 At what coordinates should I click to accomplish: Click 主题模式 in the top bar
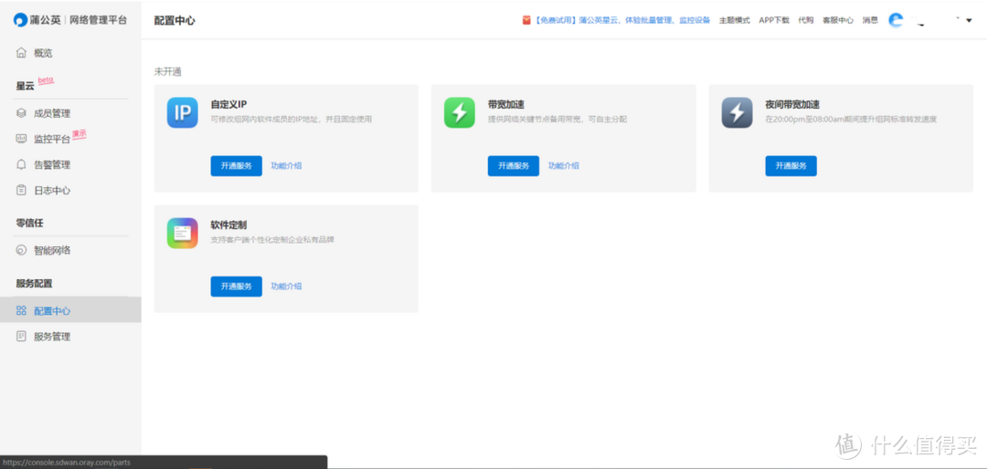735,20
